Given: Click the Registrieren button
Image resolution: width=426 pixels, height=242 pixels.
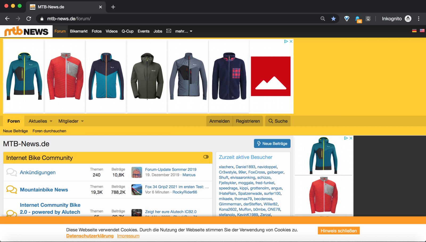Looking at the screenshot, I should pos(248,121).
